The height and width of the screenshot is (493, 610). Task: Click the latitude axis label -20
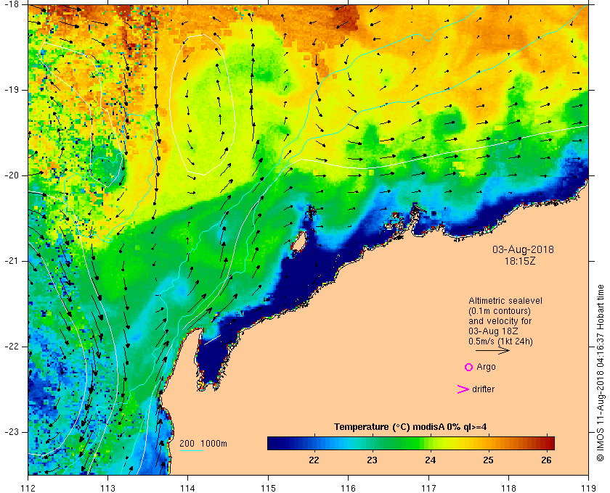[x=12, y=175]
